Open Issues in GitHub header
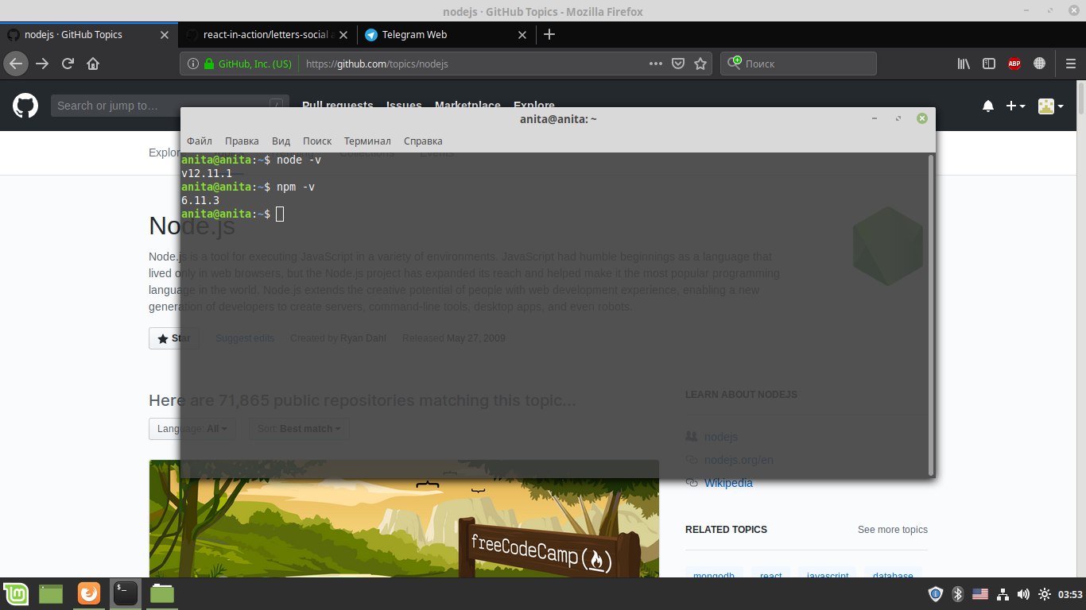Viewport: 1086px width, 610px height. (x=404, y=106)
